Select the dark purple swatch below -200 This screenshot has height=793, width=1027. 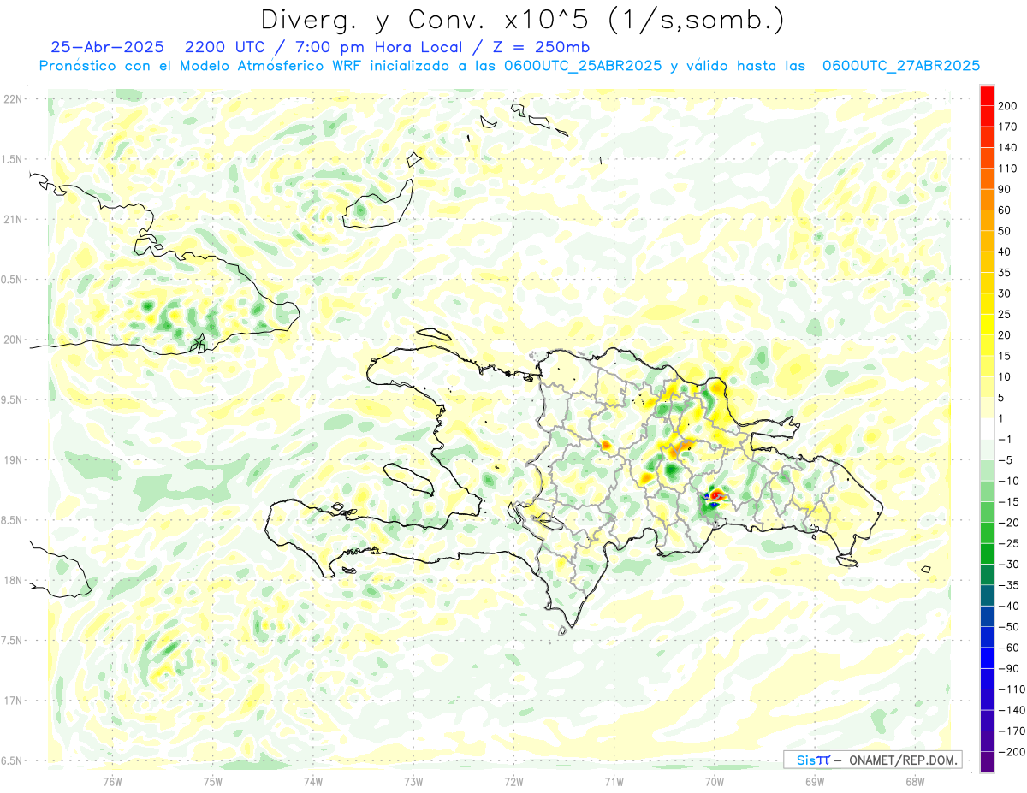pos(988,762)
